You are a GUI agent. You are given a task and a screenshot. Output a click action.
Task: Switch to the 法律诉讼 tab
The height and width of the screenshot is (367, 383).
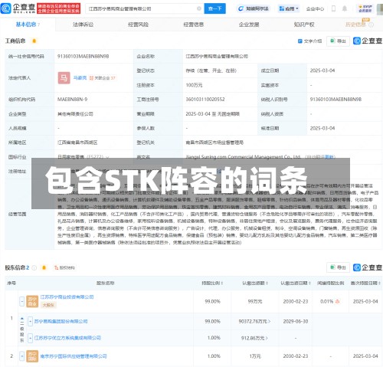pyautogui.click(x=83, y=25)
